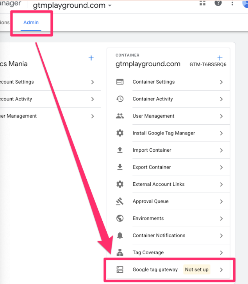Image resolution: width=248 pixels, height=284 pixels.
Task: Open External Account Links
Action: [168, 184]
